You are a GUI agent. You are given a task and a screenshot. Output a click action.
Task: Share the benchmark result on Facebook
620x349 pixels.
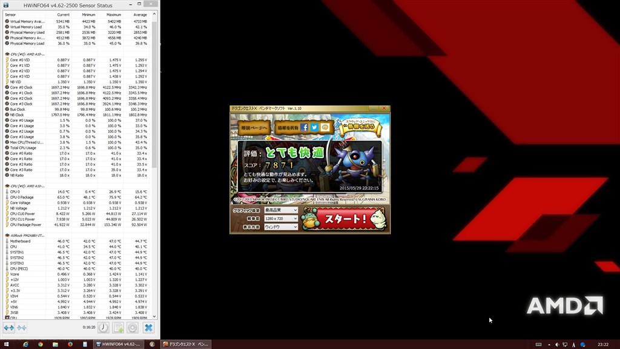point(304,127)
